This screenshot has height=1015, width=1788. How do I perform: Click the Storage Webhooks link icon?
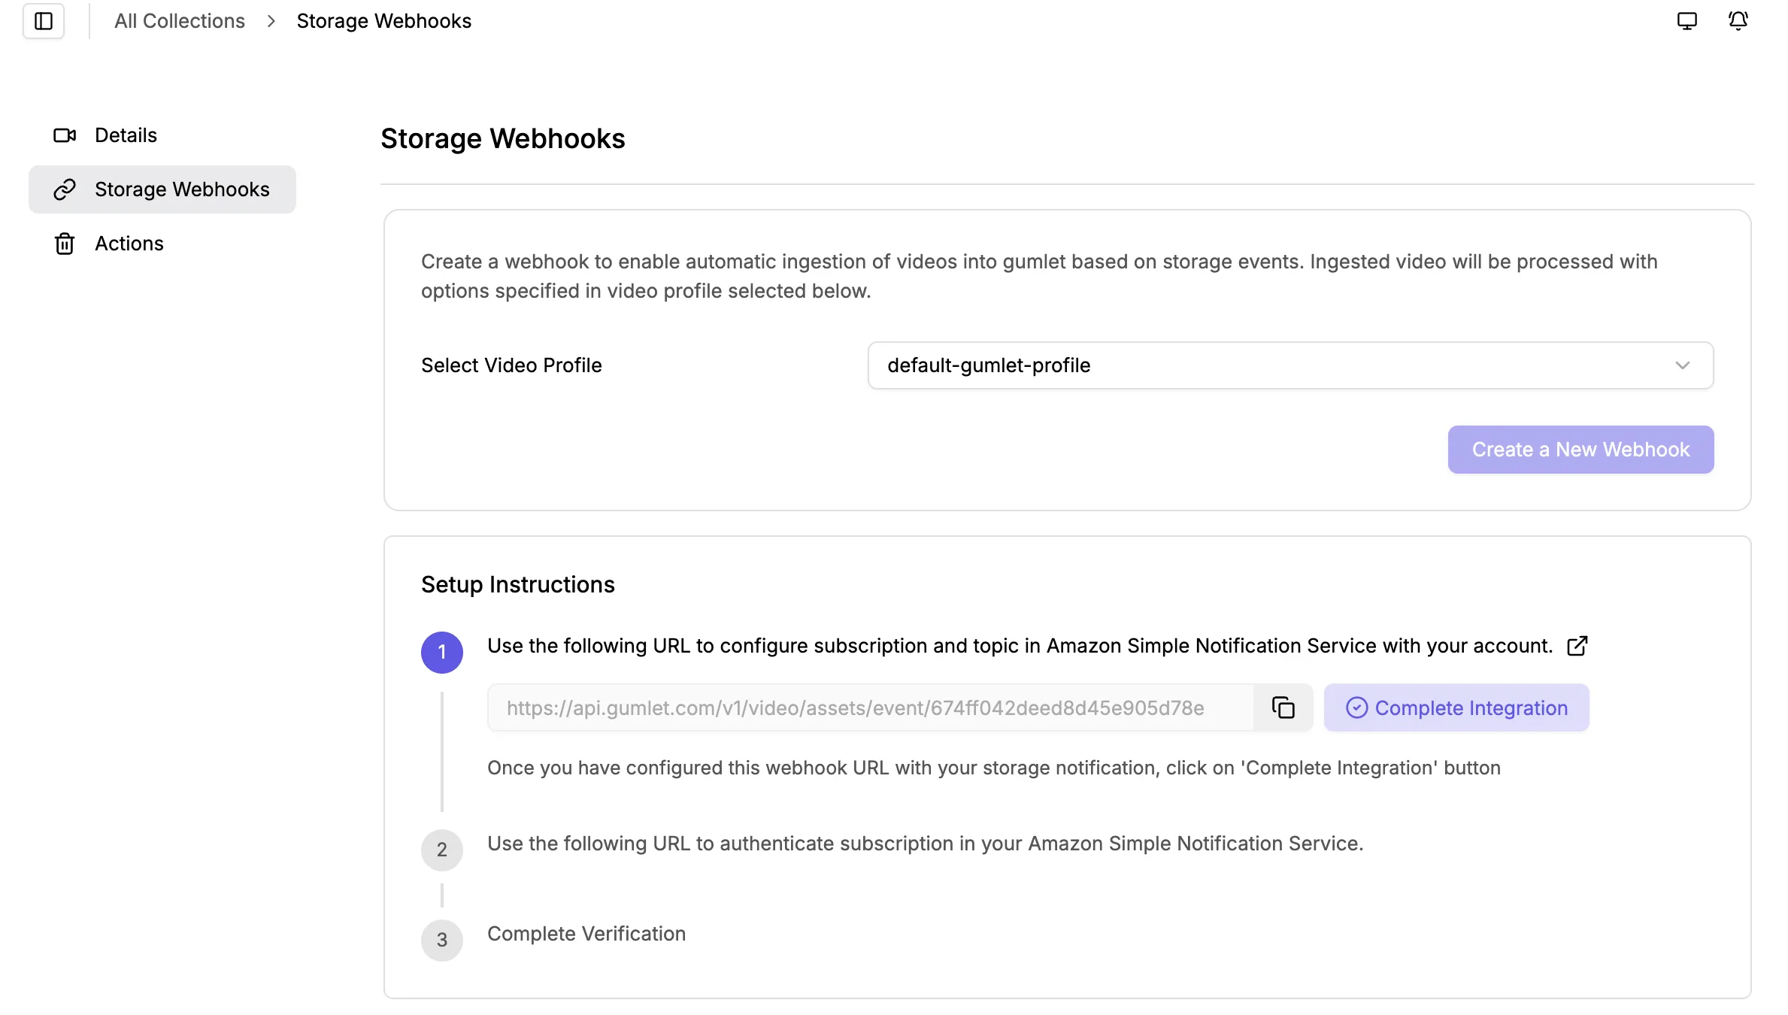pyautogui.click(x=65, y=189)
